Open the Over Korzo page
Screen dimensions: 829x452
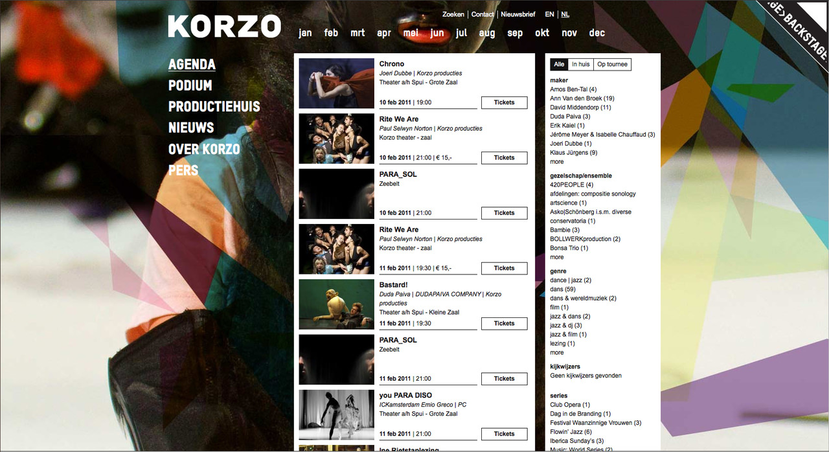tap(204, 150)
